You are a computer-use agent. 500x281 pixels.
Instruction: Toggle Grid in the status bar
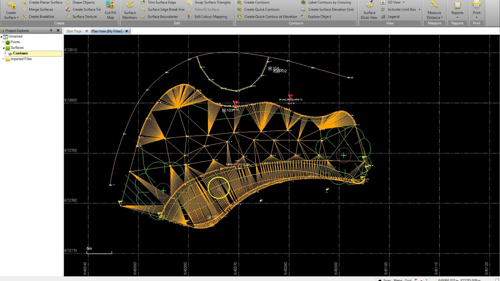408,280
